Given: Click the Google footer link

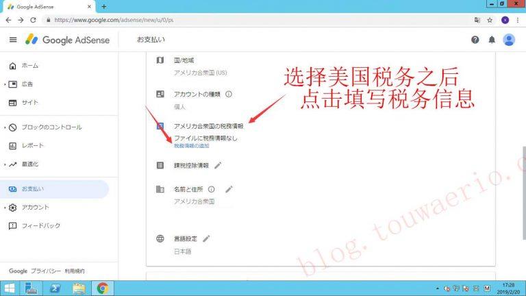Looking at the screenshot, I should (18, 271).
